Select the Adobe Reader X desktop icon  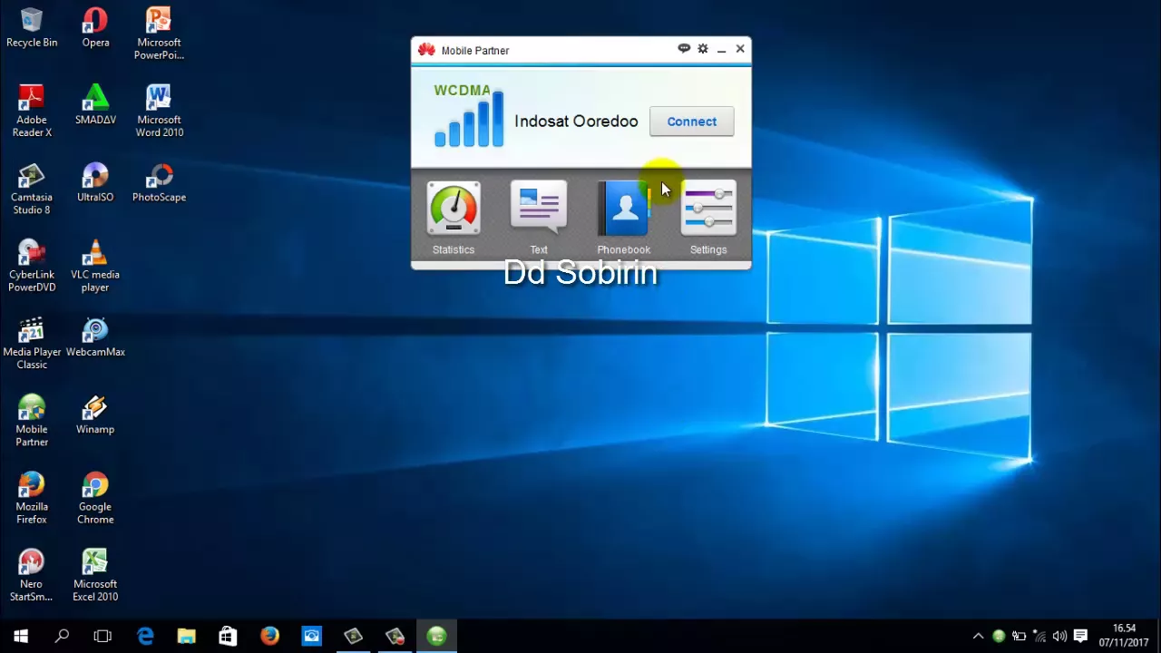pyautogui.click(x=32, y=112)
